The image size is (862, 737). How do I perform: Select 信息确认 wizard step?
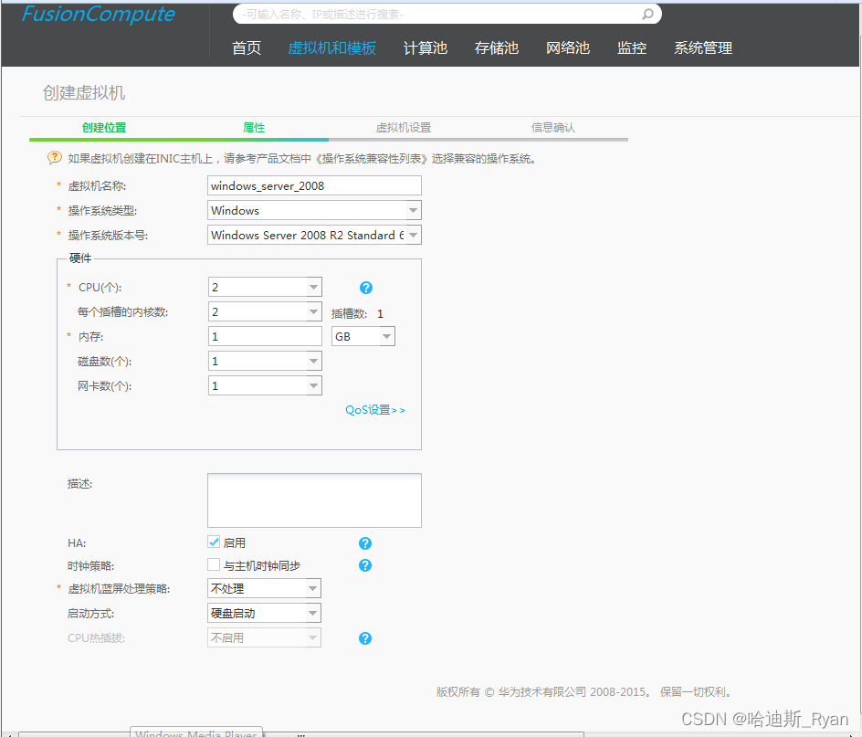tap(553, 128)
